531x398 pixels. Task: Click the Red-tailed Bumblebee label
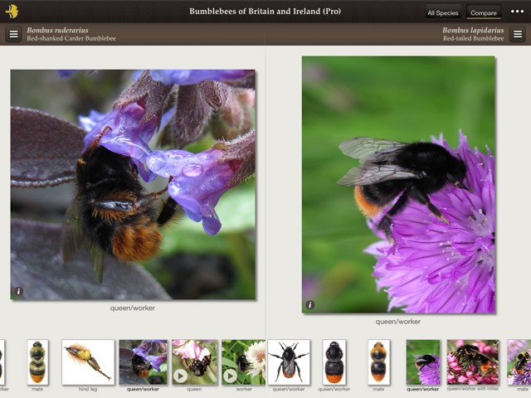point(474,38)
